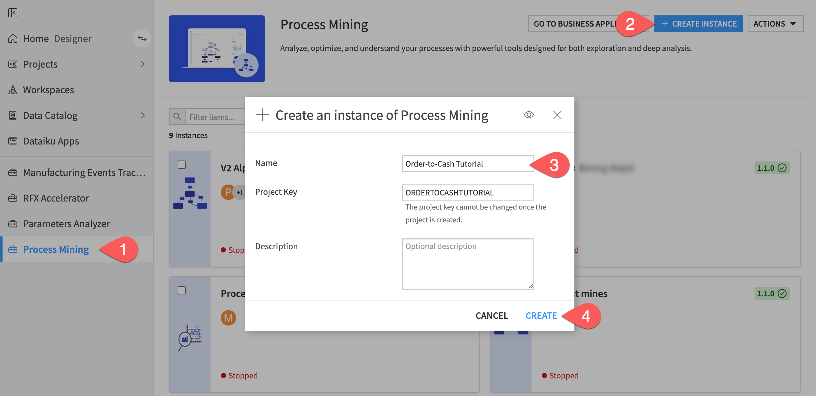
Task: Close the Create instance dialog
Action: [557, 115]
